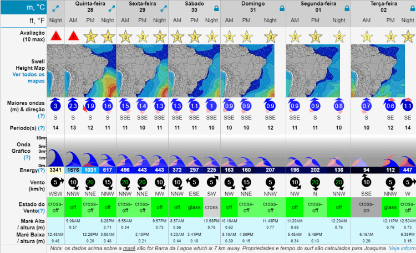Follow the maré link in the note
Viewport: 416px width, 253px height.
[x=129, y=249]
